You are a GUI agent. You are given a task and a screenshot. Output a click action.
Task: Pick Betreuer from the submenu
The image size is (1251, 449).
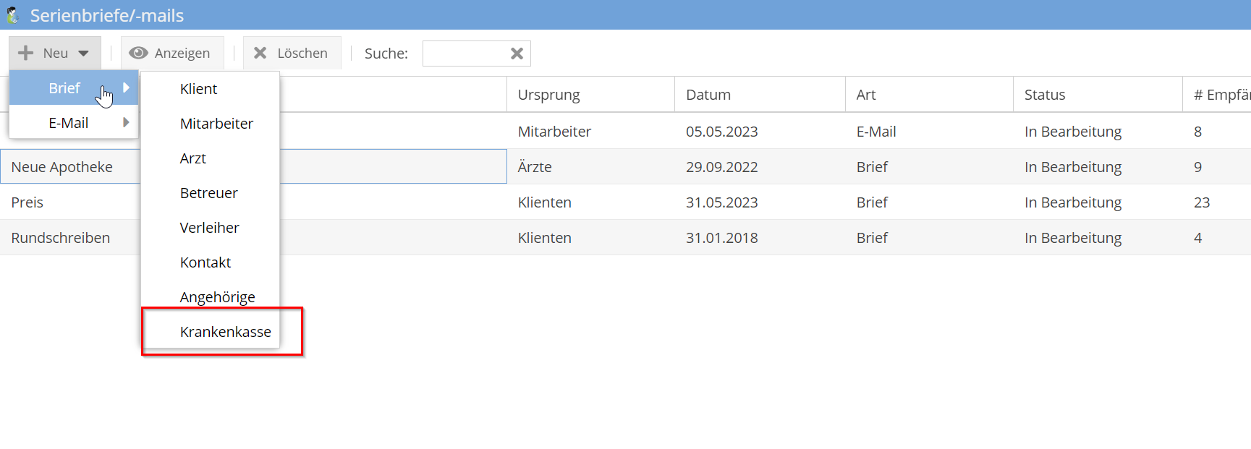(208, 193)
